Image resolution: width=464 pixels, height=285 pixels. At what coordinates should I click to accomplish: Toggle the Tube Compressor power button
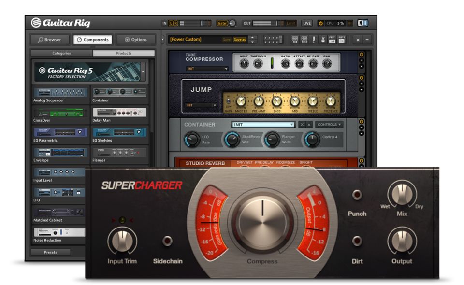(361, 55)
